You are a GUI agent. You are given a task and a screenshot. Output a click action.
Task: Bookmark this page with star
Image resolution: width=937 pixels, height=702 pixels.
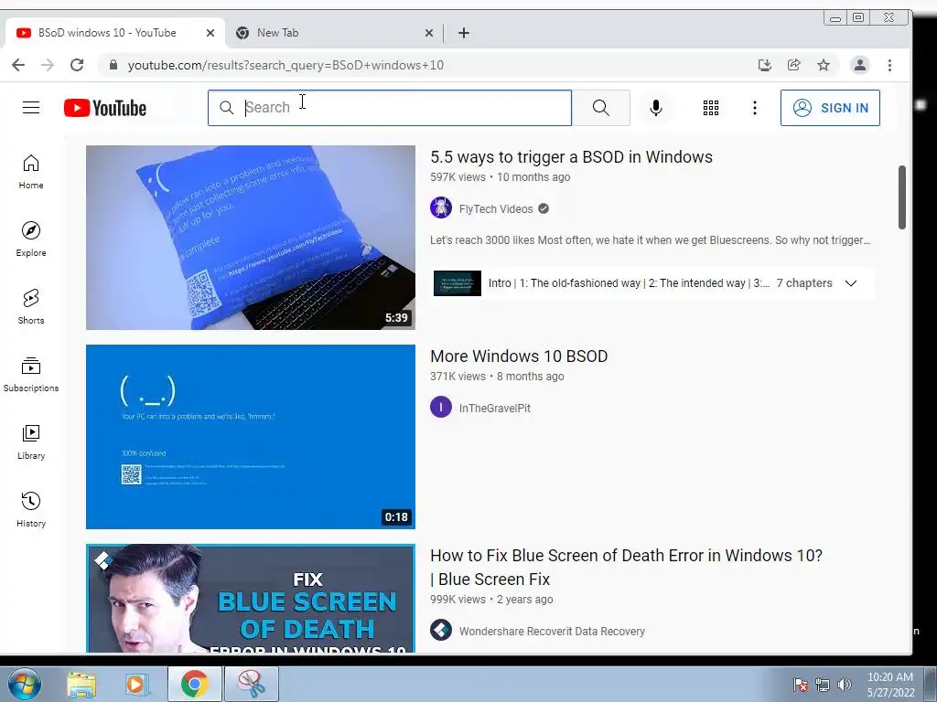824,65
